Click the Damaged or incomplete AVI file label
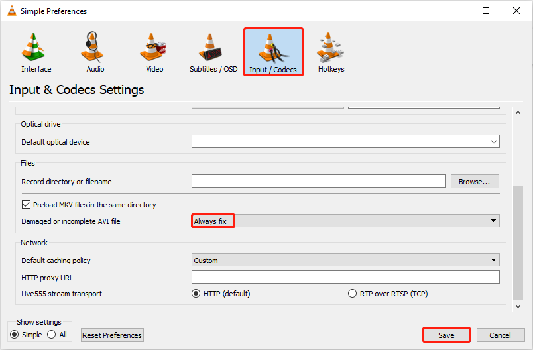This screenshot has height=350, width=533. tap(71, 221)
